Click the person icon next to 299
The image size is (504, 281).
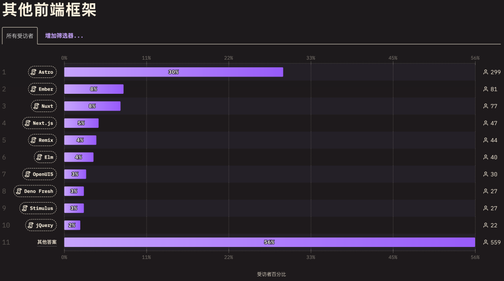[486, 72]
